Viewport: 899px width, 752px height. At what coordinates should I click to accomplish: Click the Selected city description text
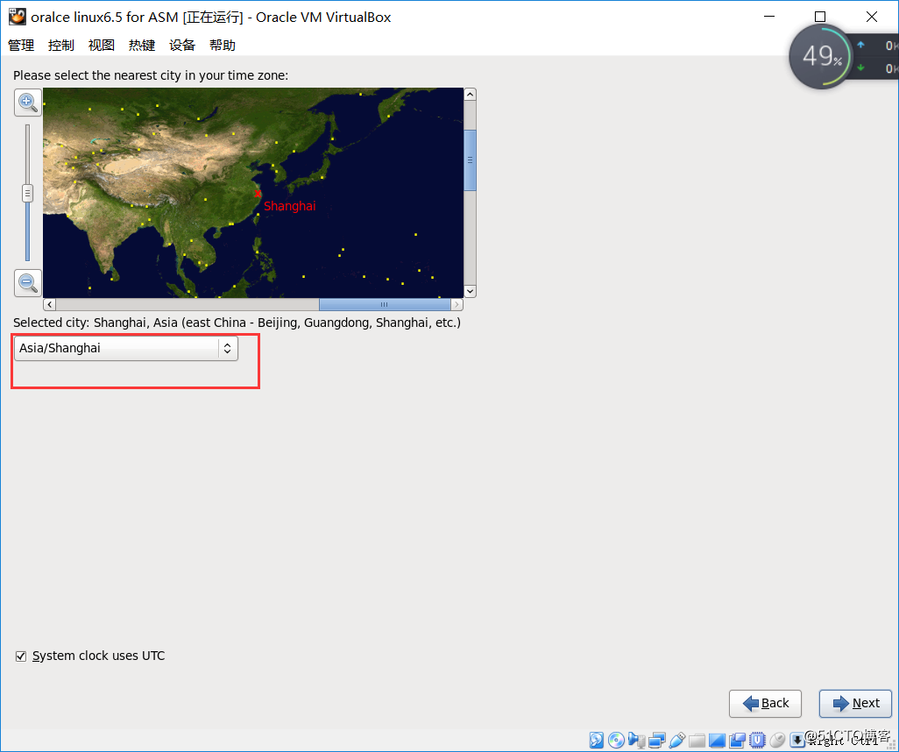[237, 323]
